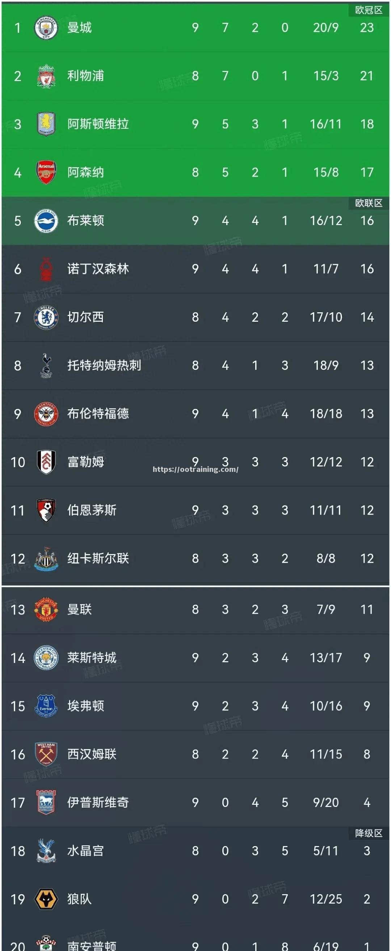The image size is (391, 951).
Task: Click the Everton blue crest
Action: coord(46,706)
